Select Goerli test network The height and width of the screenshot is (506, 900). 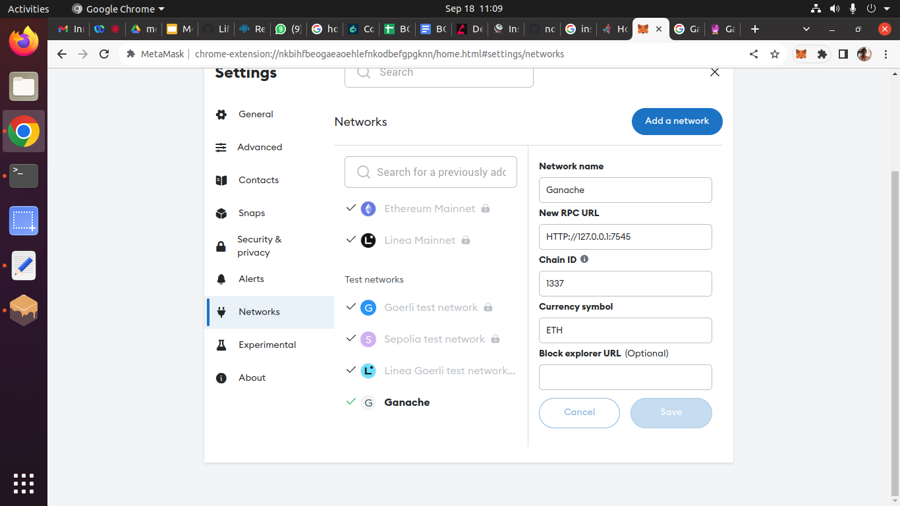pyautogui.click(x=431, y=308)
